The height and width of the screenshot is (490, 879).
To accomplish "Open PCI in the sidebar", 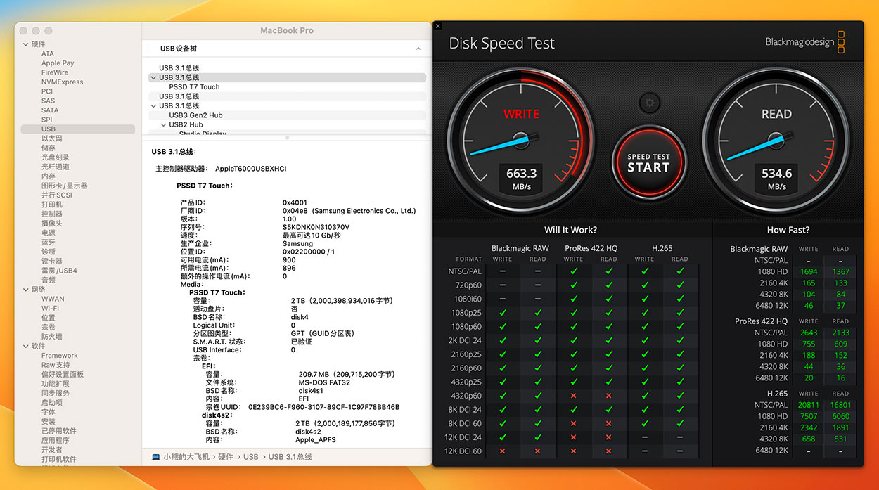I will pyautogui.click(x=46, y=91).
